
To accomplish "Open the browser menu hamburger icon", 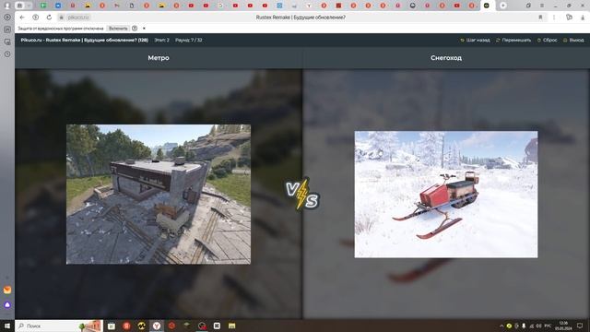I will pos(542,6).
